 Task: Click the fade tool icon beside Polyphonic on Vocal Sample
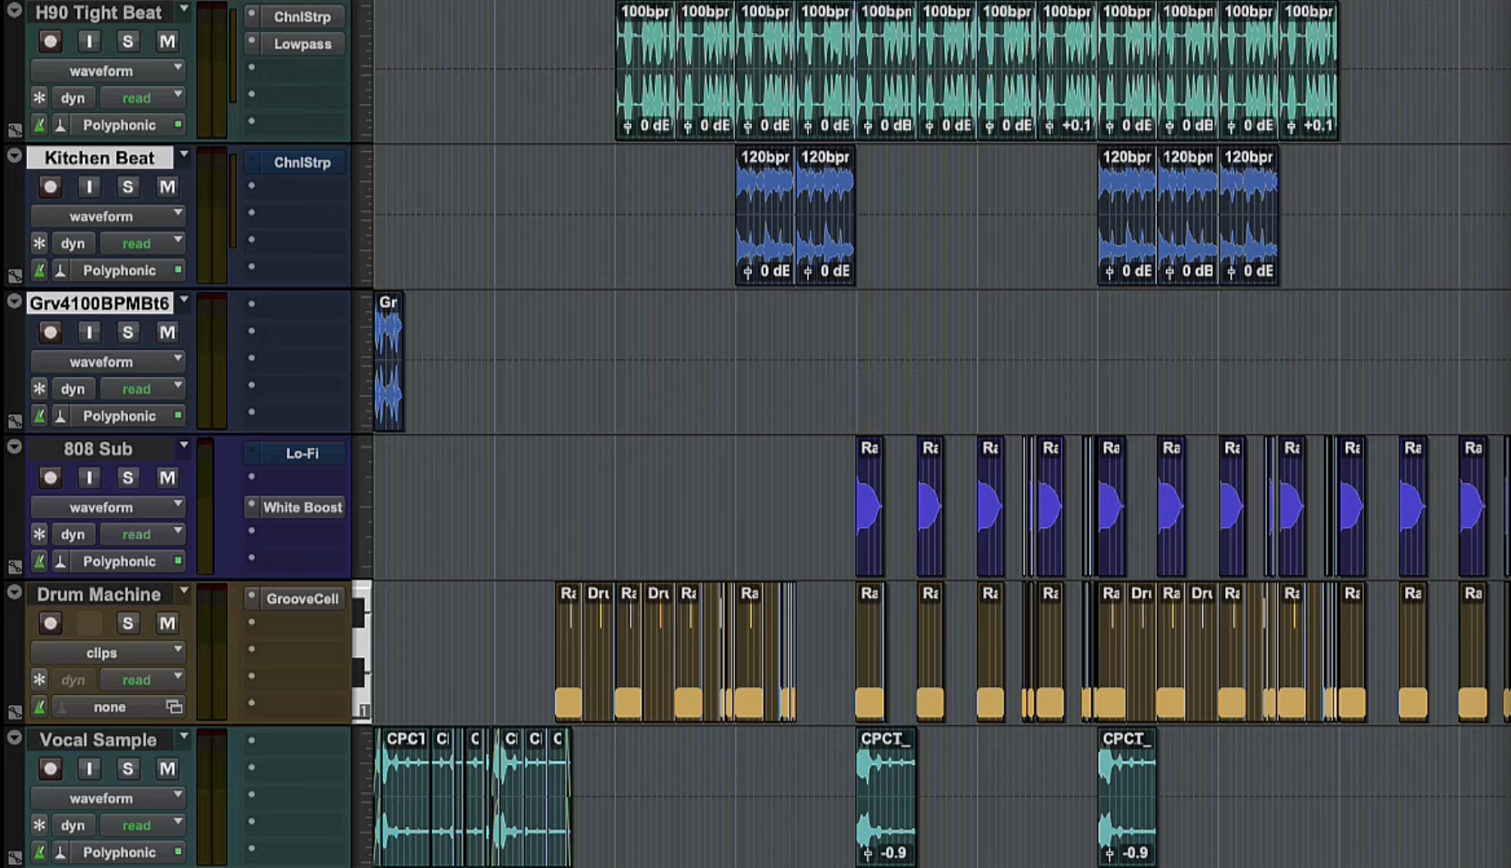tap(59, 852)
